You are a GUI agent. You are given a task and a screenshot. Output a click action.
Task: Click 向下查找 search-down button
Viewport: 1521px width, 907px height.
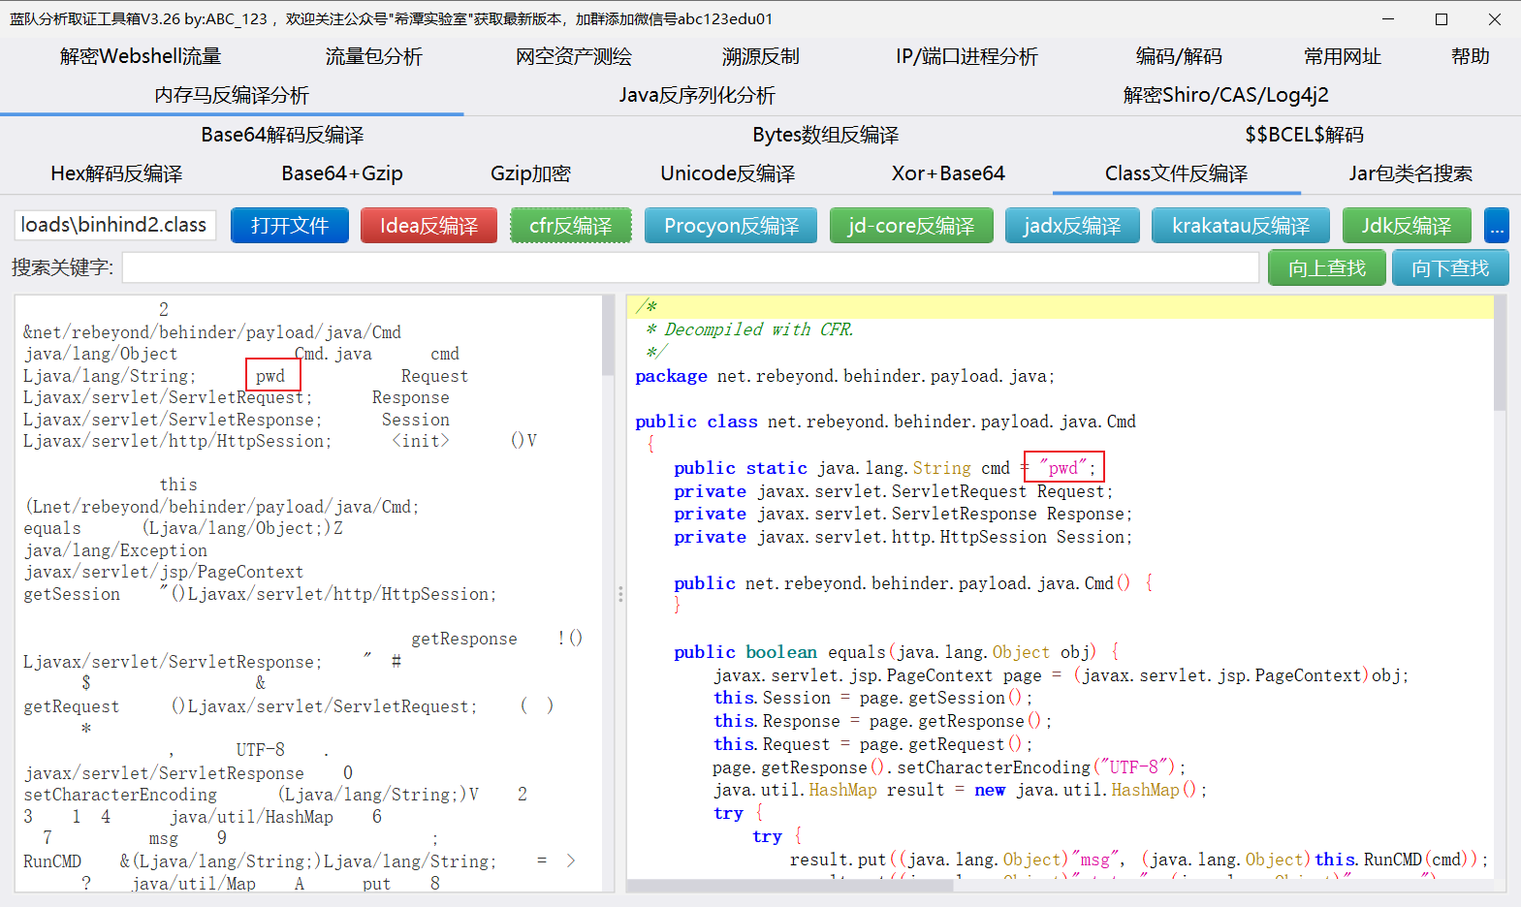[1450, 267]
